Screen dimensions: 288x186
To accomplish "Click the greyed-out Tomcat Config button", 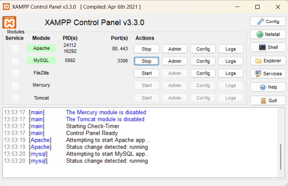I will [x=203, y=98].
